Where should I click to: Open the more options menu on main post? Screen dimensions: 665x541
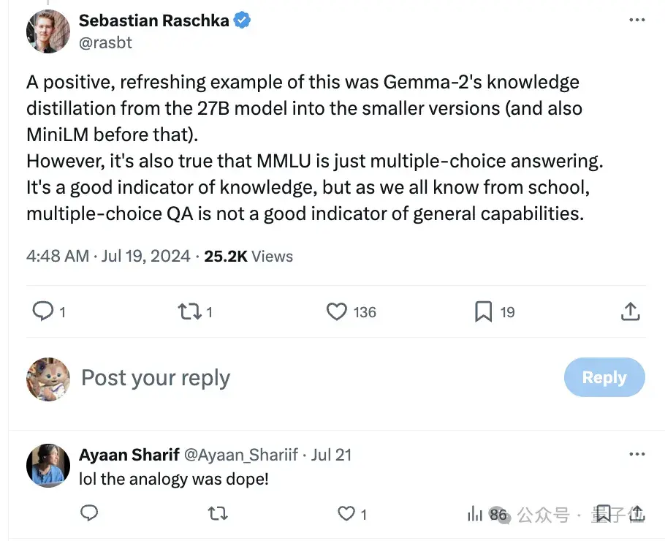pyautogui.click(x=637, y=20)
